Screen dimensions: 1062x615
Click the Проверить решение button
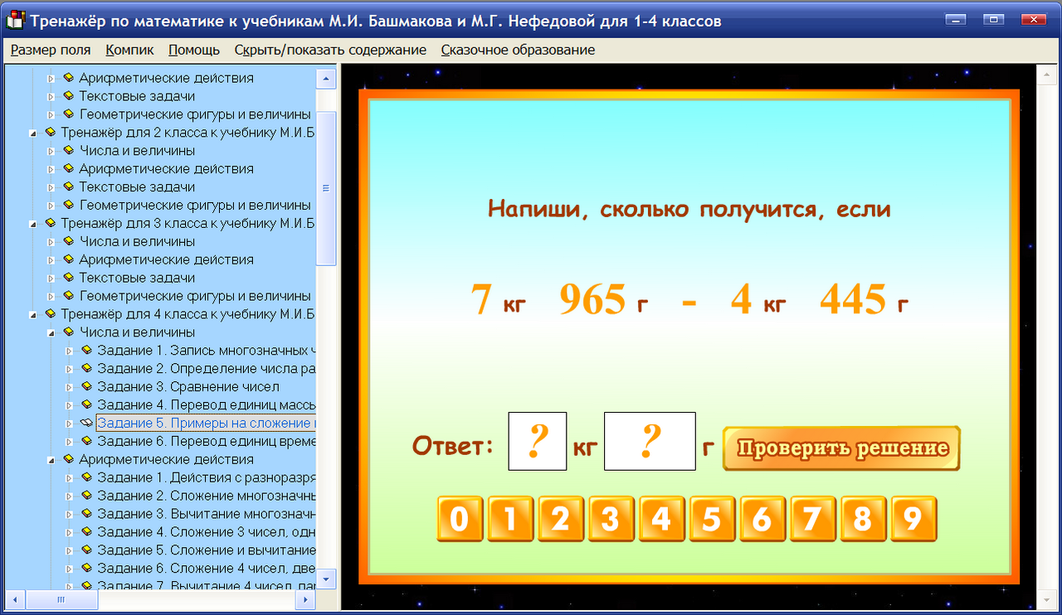pos(840,448)
